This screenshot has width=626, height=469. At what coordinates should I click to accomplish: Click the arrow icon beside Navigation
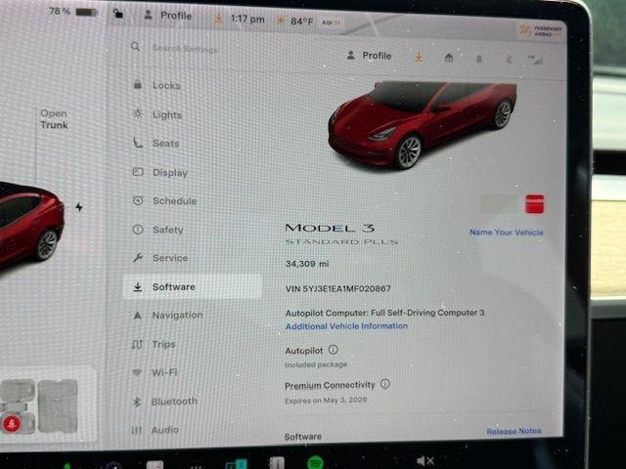pyautogui.click(x=137, y=316)
